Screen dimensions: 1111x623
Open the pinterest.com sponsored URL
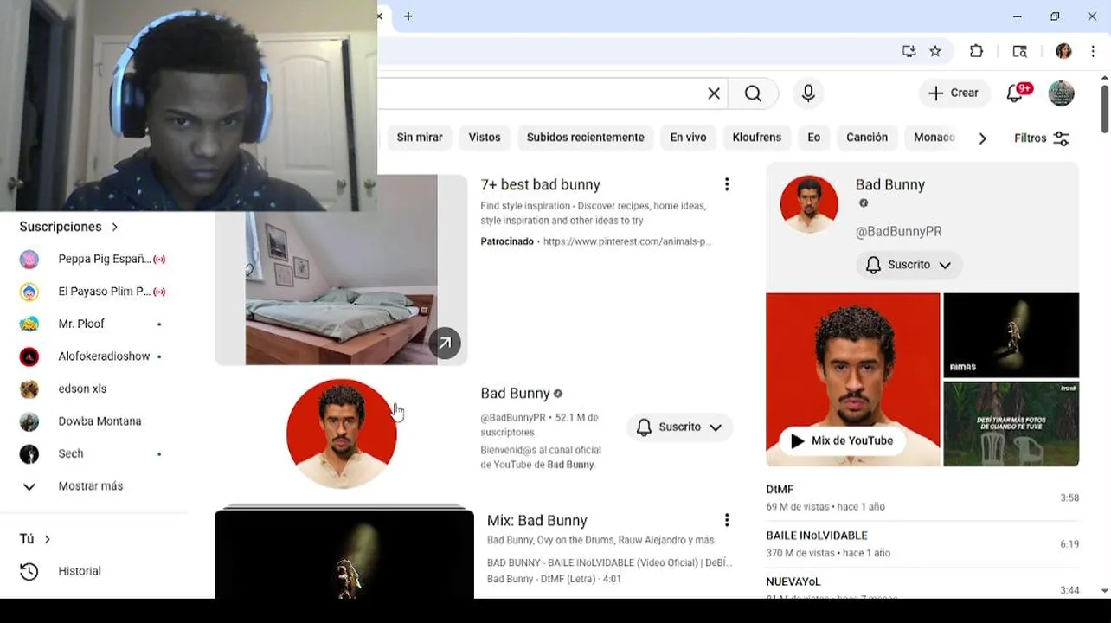[x=627, y=241]
